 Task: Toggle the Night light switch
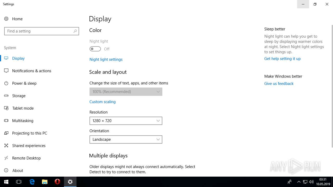point(95,49)
